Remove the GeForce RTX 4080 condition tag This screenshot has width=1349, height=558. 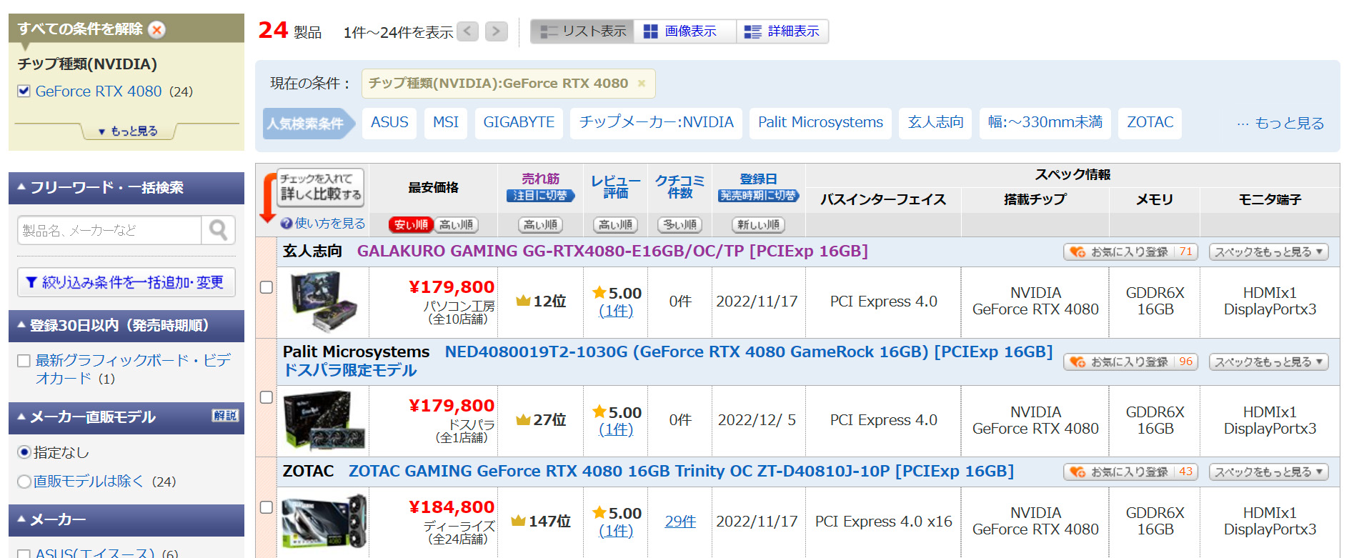click(x=642, y=84)
